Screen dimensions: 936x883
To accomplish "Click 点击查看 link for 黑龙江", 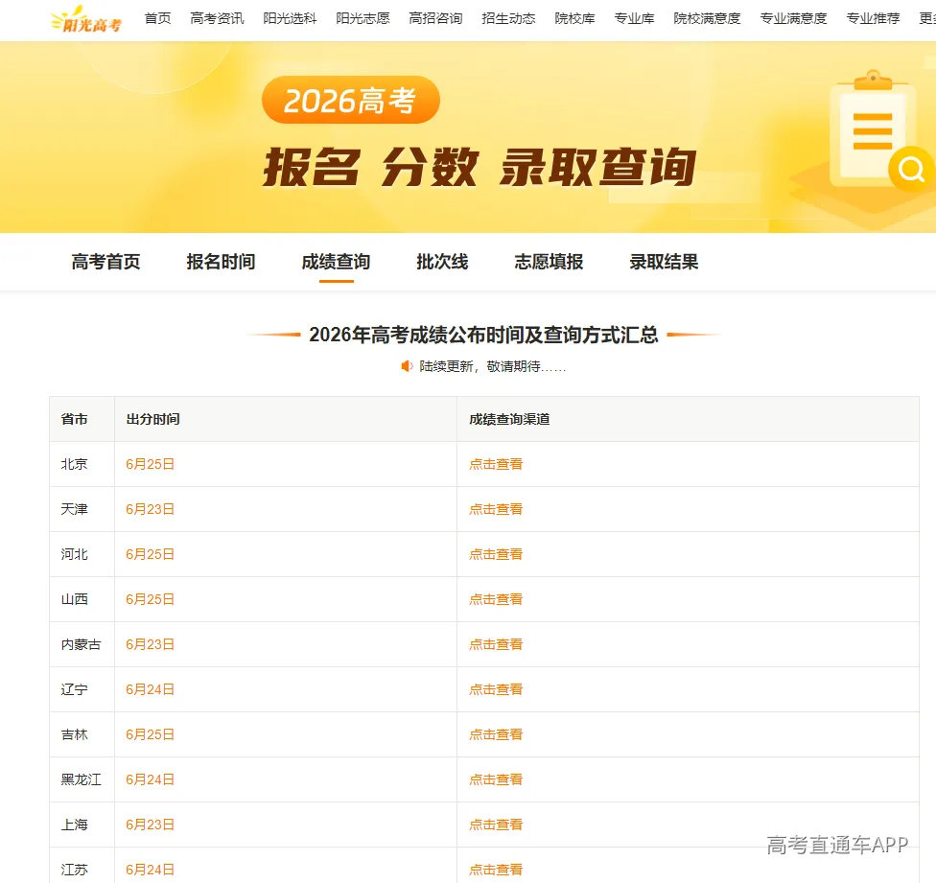I will (496, 779).
